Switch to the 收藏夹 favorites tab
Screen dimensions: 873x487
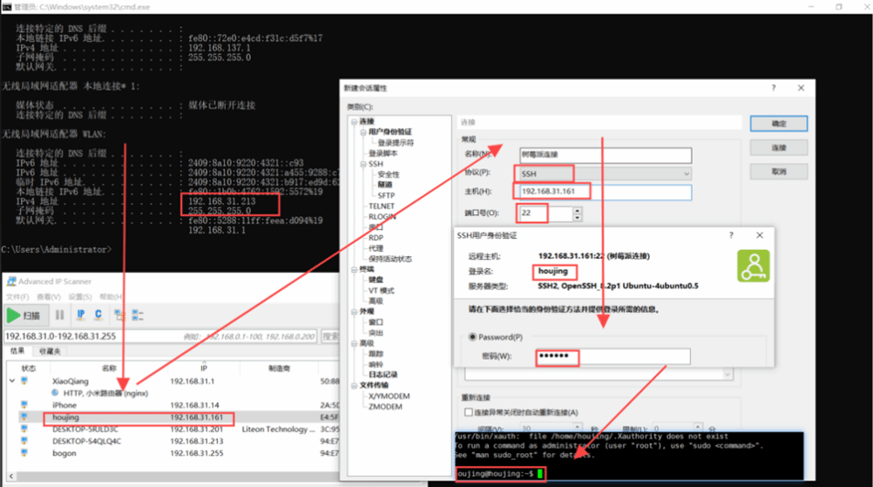coord(50,351)
